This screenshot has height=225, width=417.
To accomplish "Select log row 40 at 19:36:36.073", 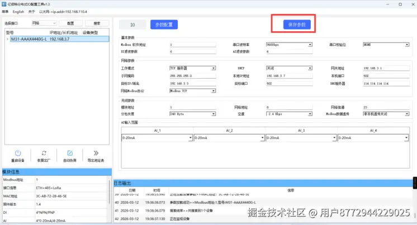I will pos(263,203).
